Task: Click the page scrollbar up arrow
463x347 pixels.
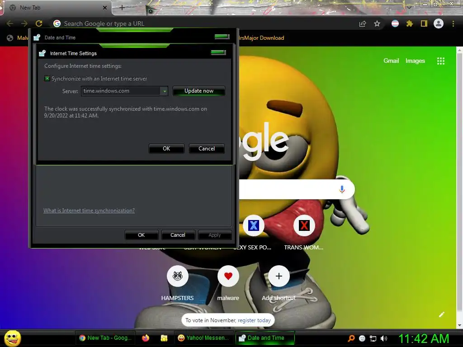Action: coord(459,50)
